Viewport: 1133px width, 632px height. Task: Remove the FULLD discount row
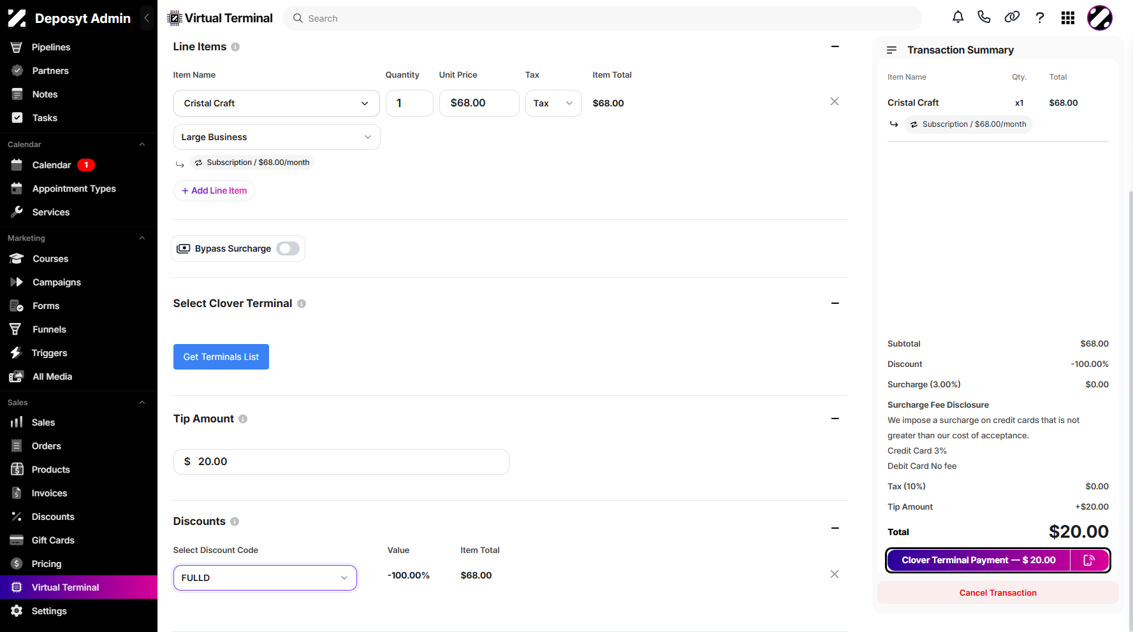[835, 575]
